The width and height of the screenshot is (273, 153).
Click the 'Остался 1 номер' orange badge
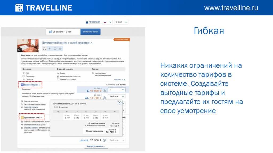pyautogui.click(x=122, y=40)
